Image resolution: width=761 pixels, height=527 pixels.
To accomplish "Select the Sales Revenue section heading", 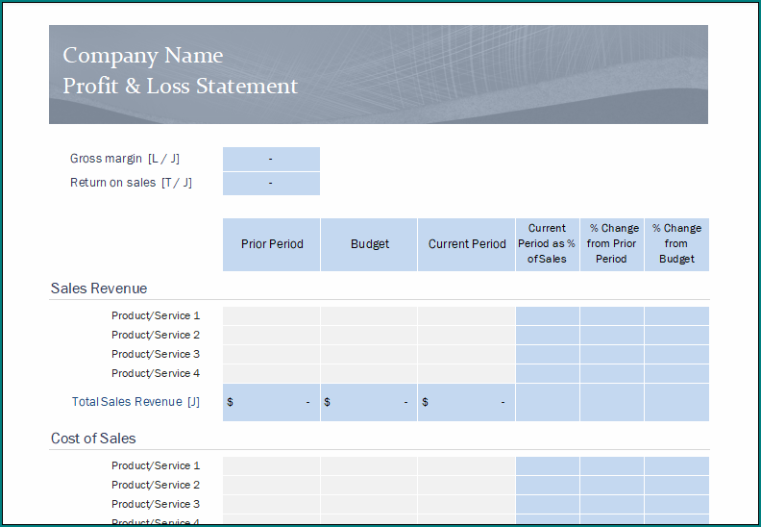I will coord(99,289).
